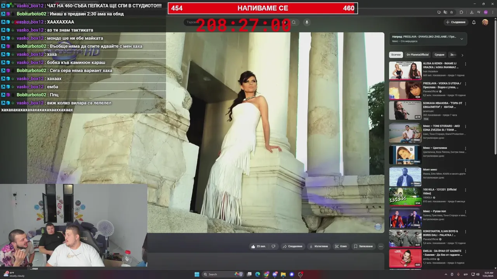Open the БОЖАНА ИВАНОВА video thumbnail

(x=405, y=110)
